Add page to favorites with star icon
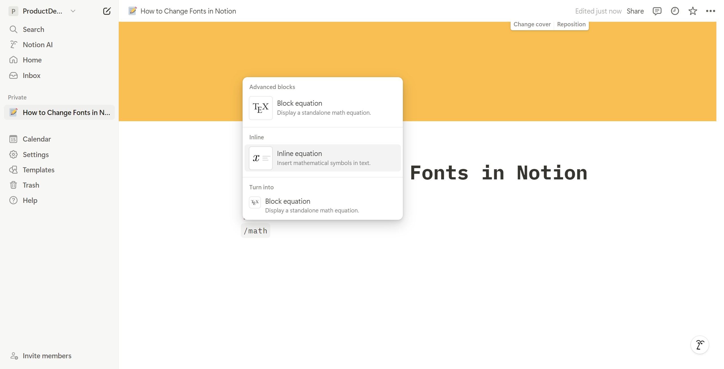This screenshot has width=724, height=369. (x=693, y=11)
